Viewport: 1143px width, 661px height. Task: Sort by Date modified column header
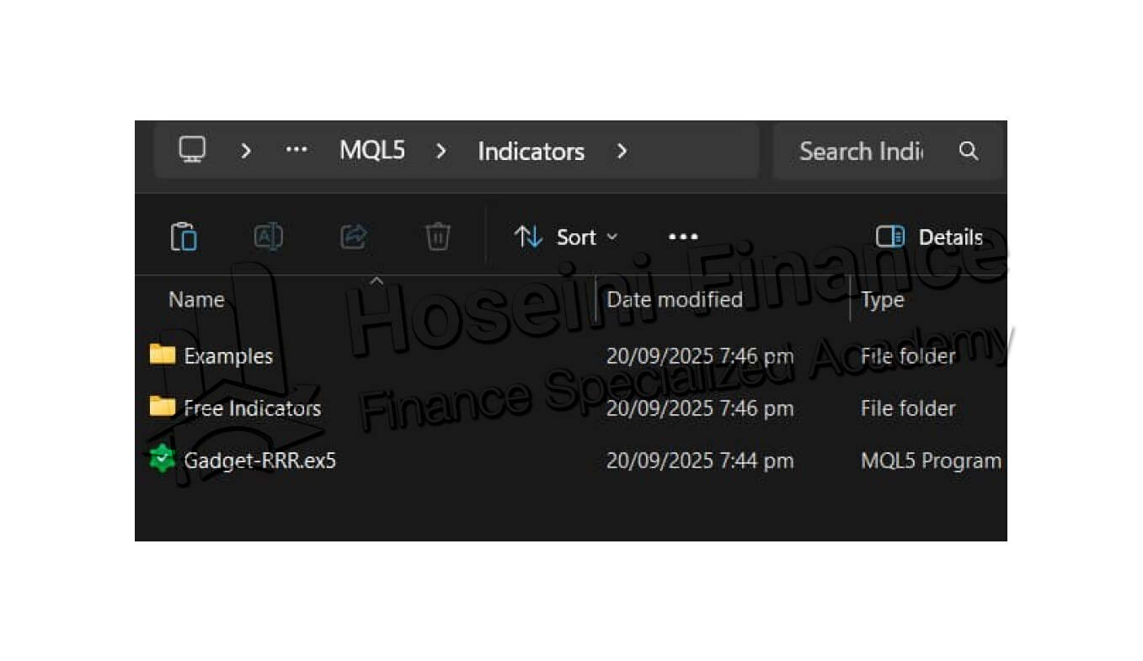[674, 300]
